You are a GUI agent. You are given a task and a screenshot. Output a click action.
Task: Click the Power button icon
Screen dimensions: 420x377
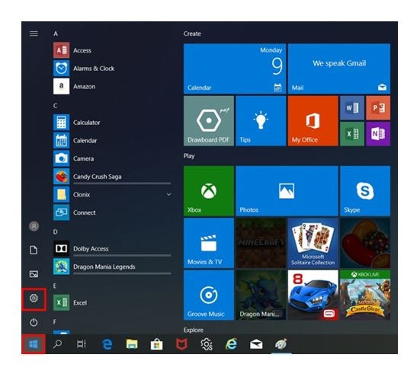pos(34,322)
